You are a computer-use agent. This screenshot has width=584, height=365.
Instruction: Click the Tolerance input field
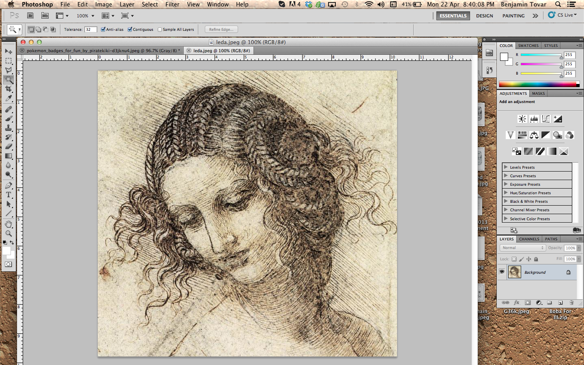[90, 29]
